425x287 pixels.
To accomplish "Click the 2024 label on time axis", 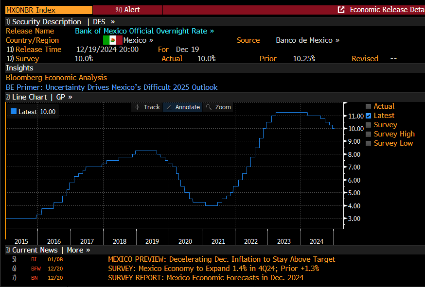I will point(317,241).
